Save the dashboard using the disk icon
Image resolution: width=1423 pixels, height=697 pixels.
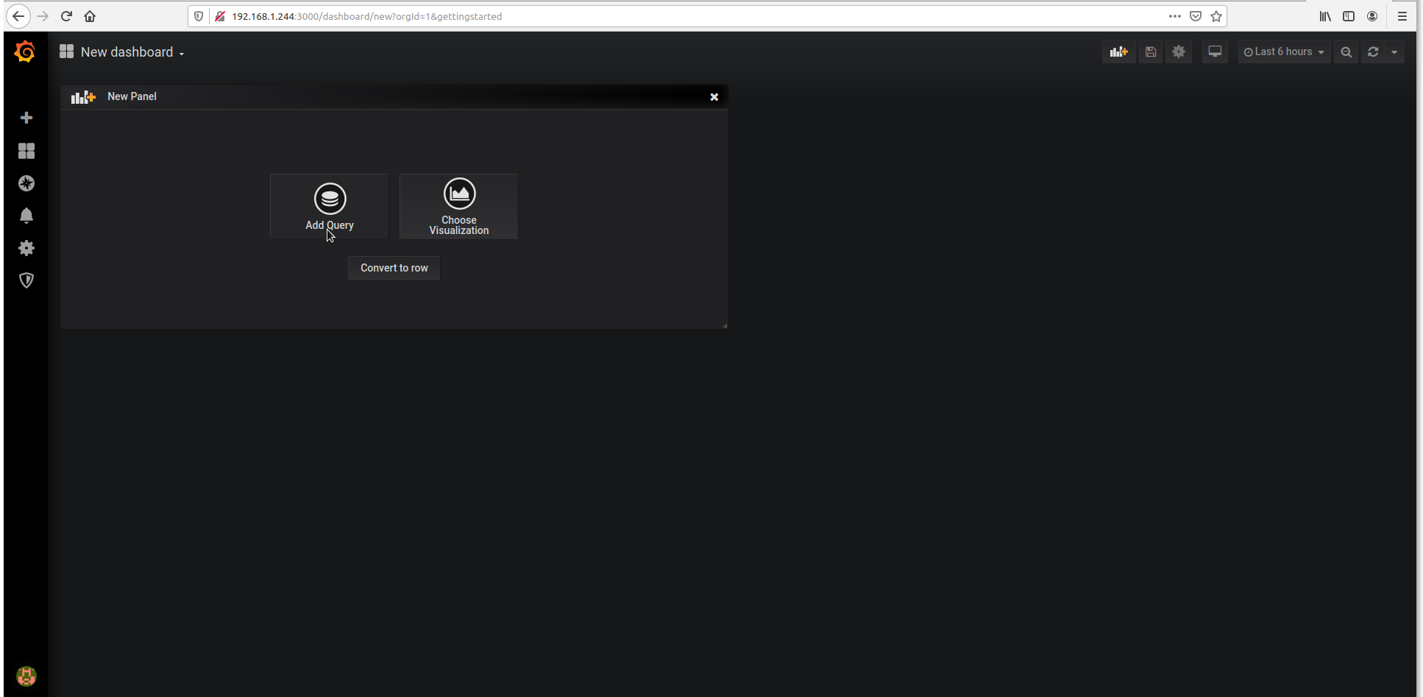pos(1151,52)
